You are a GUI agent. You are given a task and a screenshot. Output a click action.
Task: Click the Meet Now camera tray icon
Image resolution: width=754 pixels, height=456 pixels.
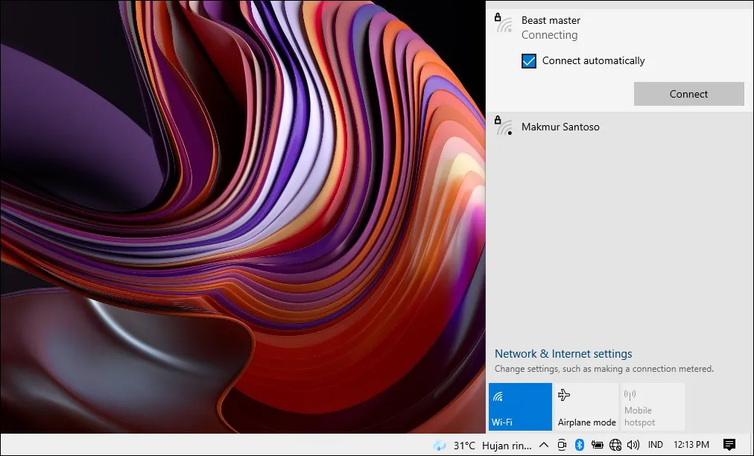562,445
